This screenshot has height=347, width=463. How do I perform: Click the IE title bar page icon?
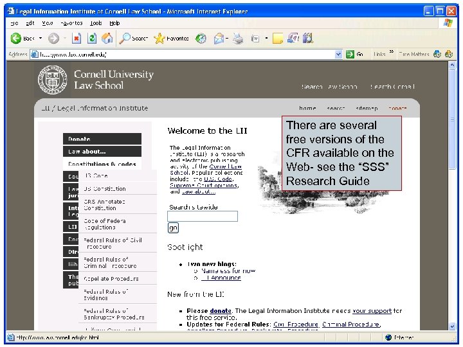click(x=11, y=11)
